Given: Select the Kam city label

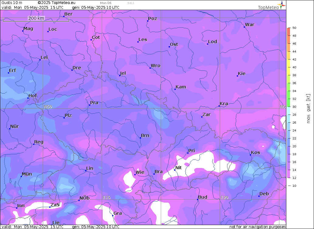Looking at the screenshot, I should pos(181,87).
